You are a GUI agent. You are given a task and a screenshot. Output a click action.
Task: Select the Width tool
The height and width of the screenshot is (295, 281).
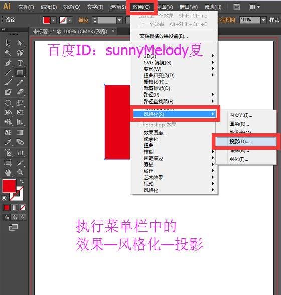tap(8, 112)
